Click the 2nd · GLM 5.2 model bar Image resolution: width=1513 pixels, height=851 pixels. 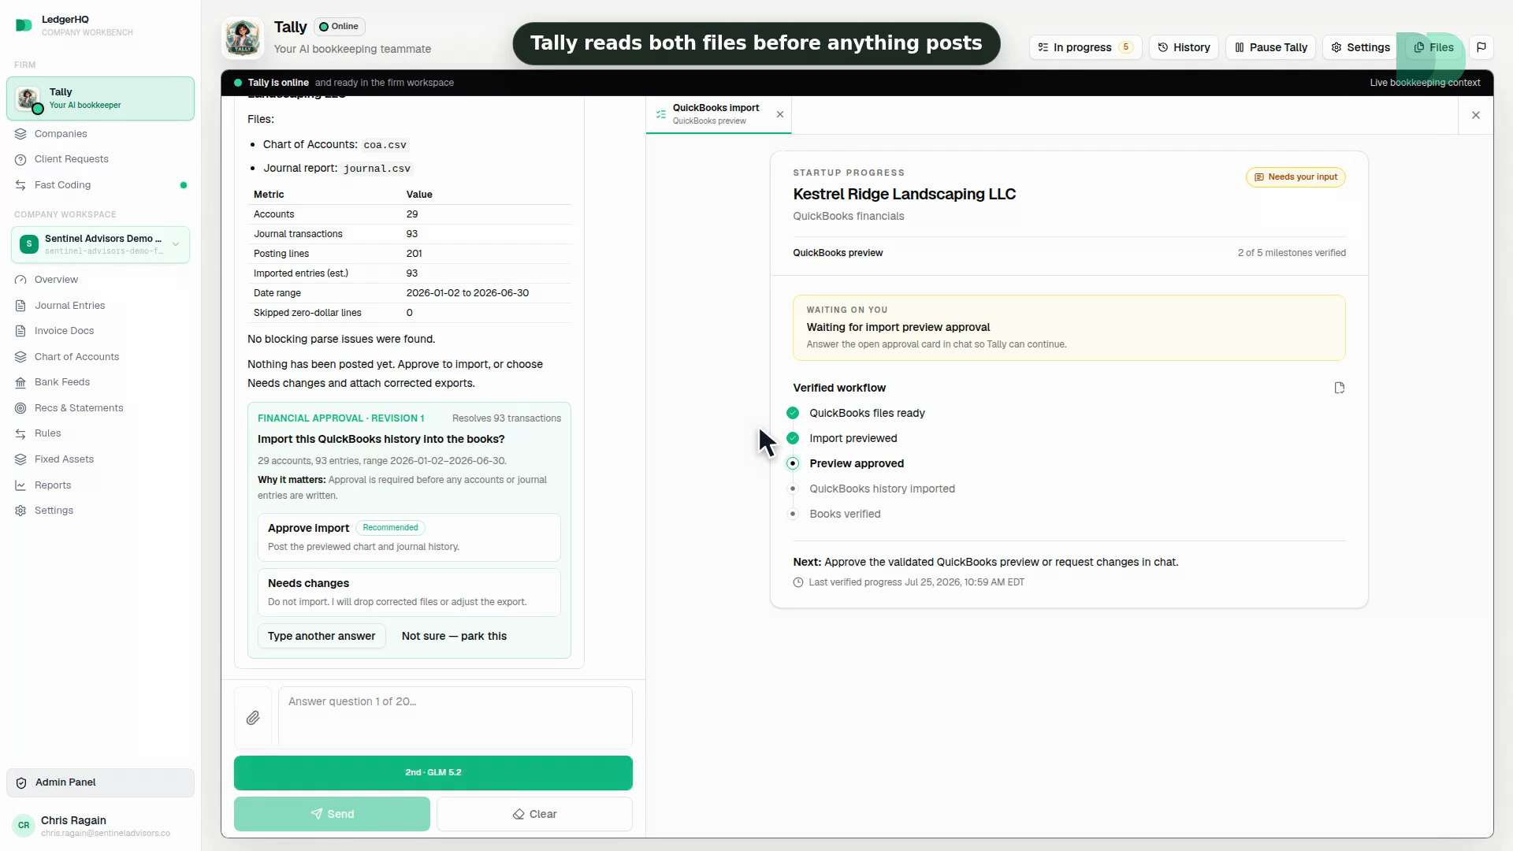click(x=433, y=773)
